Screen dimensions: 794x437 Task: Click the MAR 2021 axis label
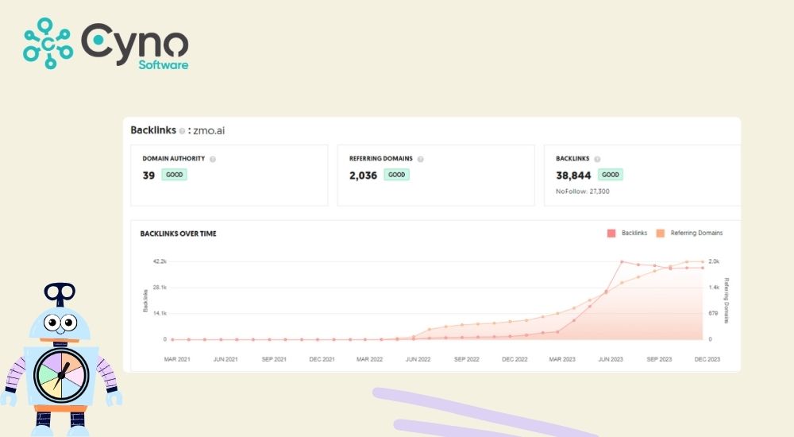tap(177, 359)
